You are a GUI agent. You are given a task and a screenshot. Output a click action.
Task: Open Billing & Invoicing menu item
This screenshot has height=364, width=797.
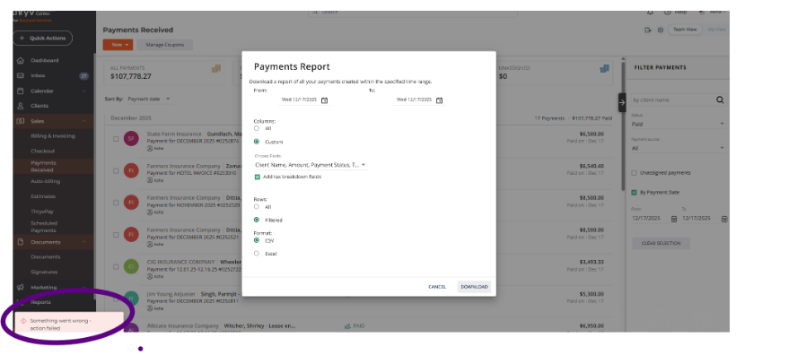click(x=53, y=135)
